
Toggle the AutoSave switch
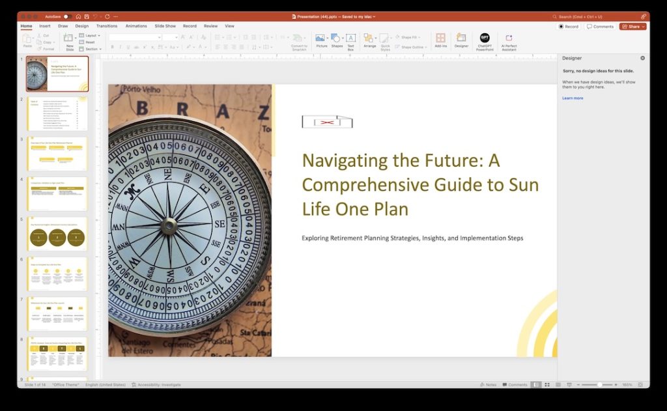tap(67, 16)
